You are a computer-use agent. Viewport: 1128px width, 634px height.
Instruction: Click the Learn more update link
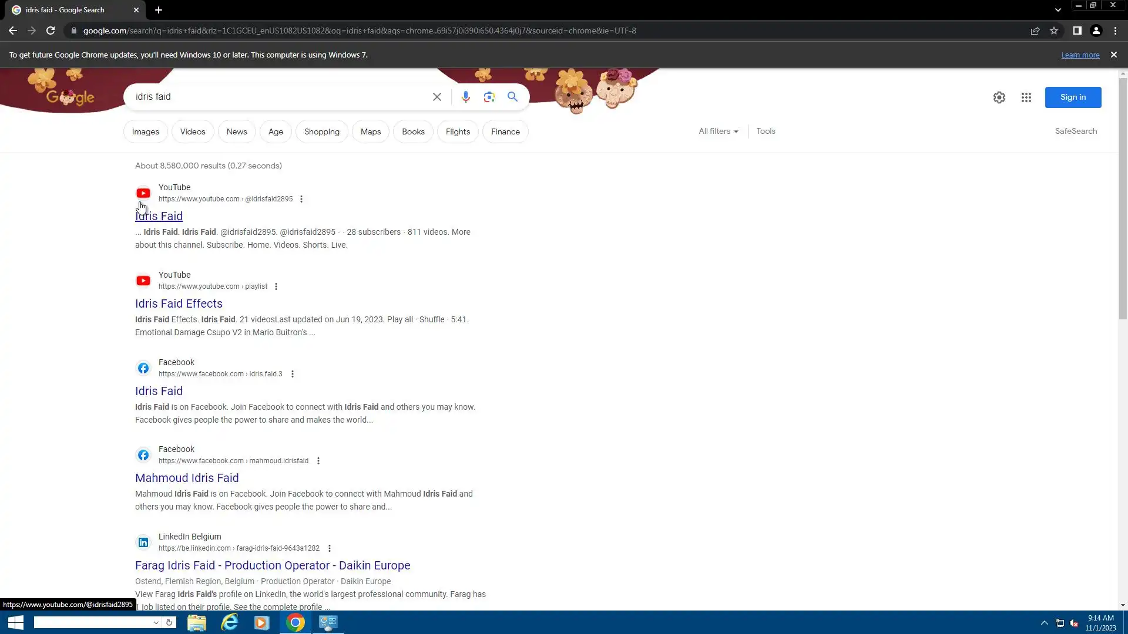click(1080, 55)
